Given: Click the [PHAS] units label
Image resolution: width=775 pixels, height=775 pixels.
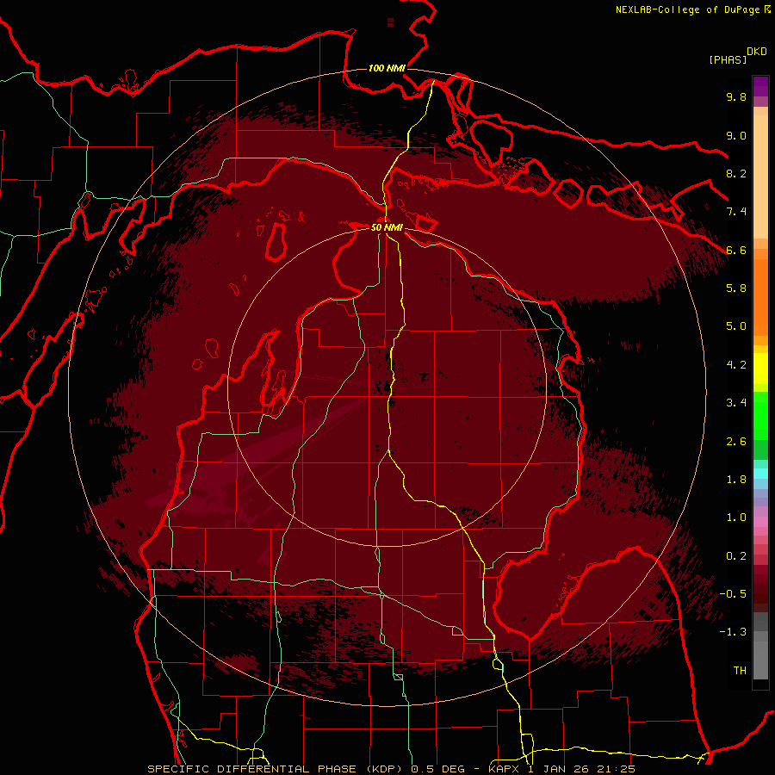Looking at the screenshot, I should (x=728, y=59).
